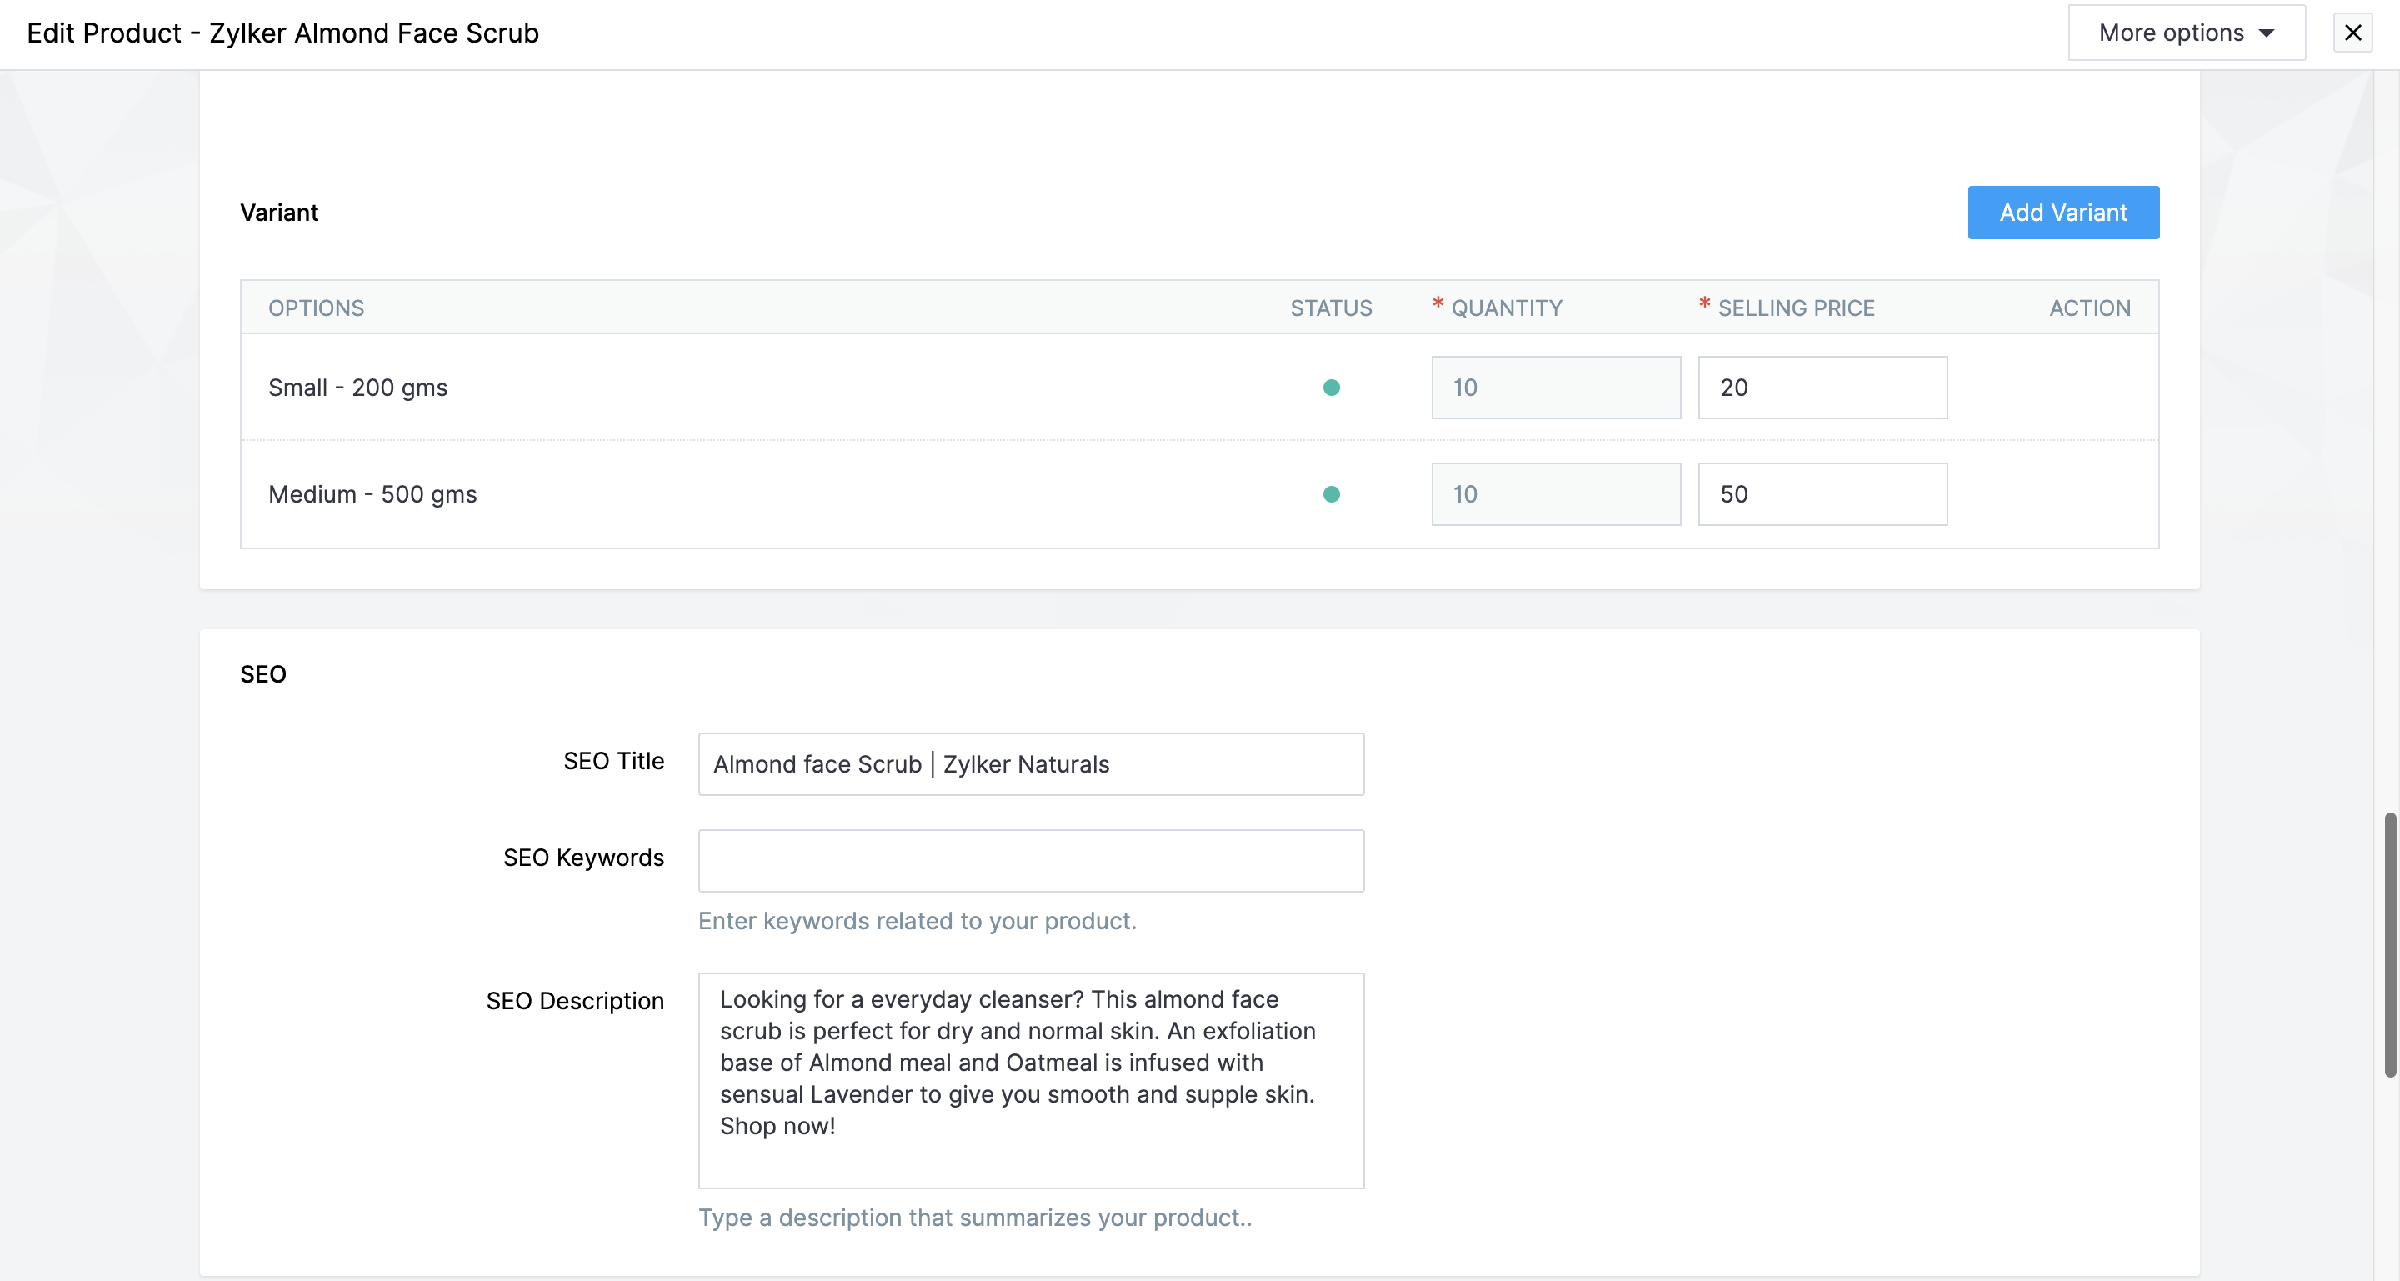Click the SELLING PRICE column header
The image size is (2400, 1281).
tap(1795, 308)
